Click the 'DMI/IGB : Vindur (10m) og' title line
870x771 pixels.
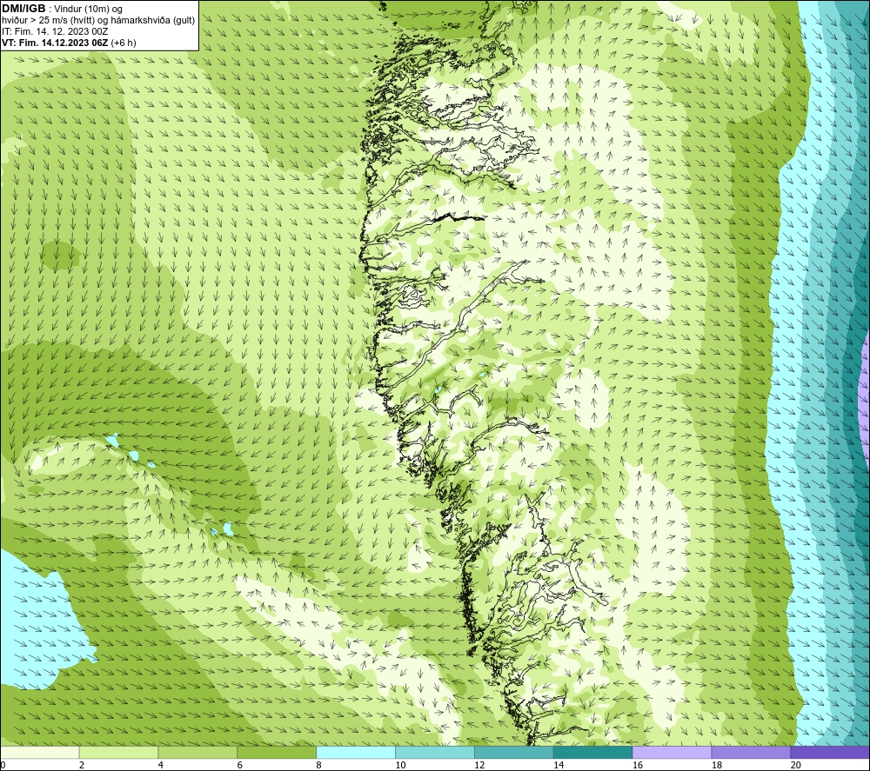[62, 9]
